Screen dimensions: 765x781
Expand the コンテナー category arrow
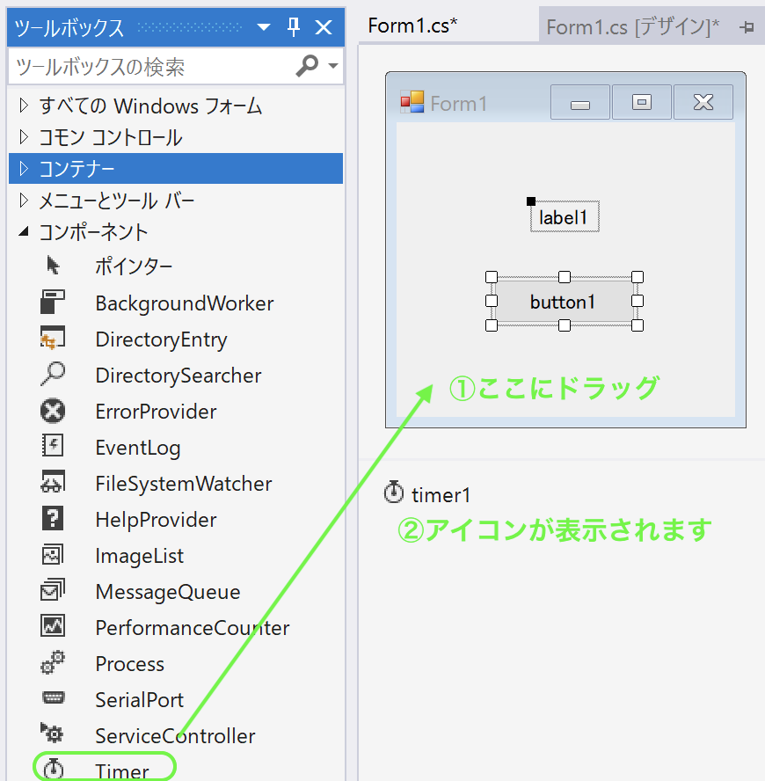pyautogui.click(x=23, y=168)
